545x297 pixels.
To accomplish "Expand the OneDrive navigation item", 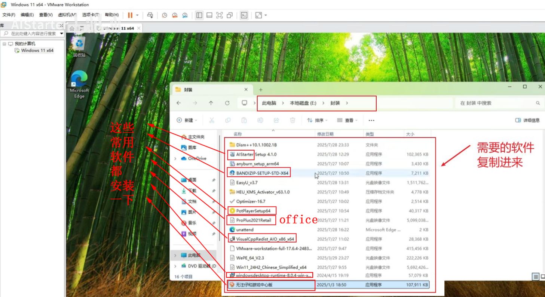I will [x=175, y=158].
